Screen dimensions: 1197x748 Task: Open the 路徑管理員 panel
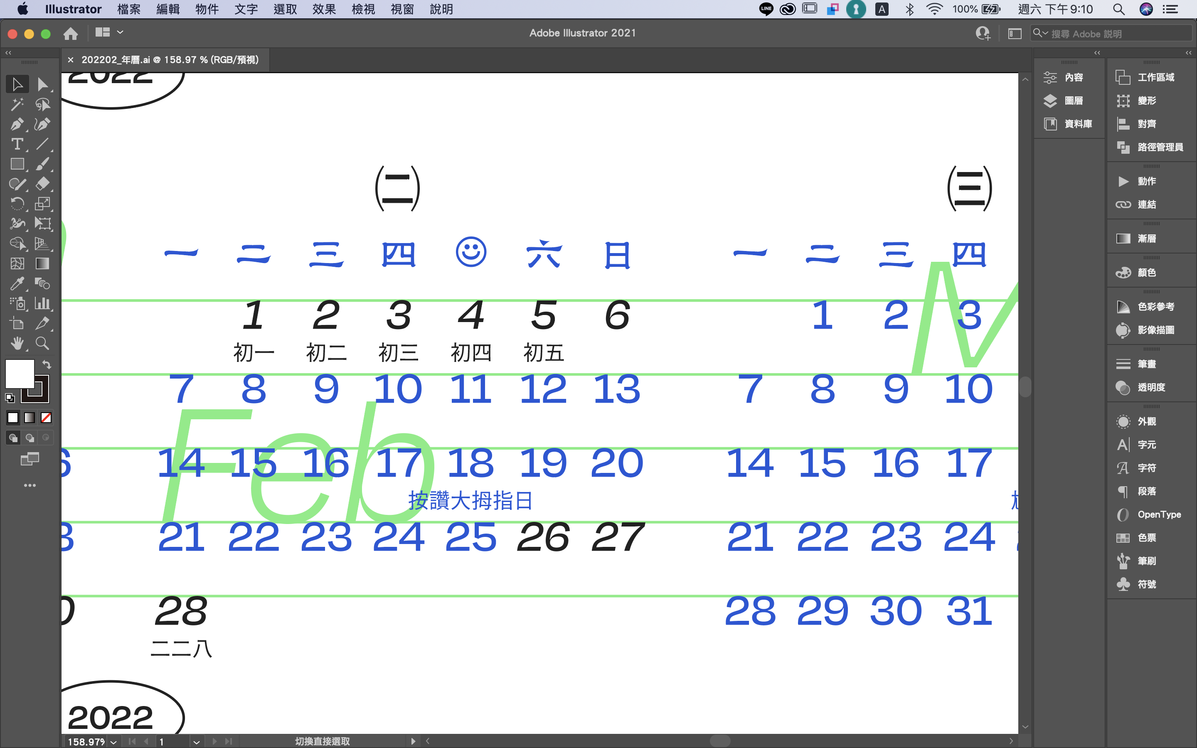pyautogui.click(x=1150, y=147)
